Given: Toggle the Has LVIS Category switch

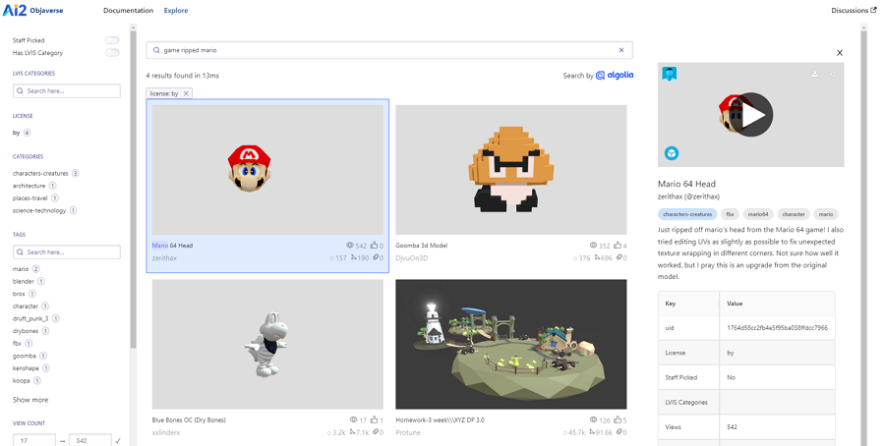Looking at the screenshot, I should (x=112, y=53).
